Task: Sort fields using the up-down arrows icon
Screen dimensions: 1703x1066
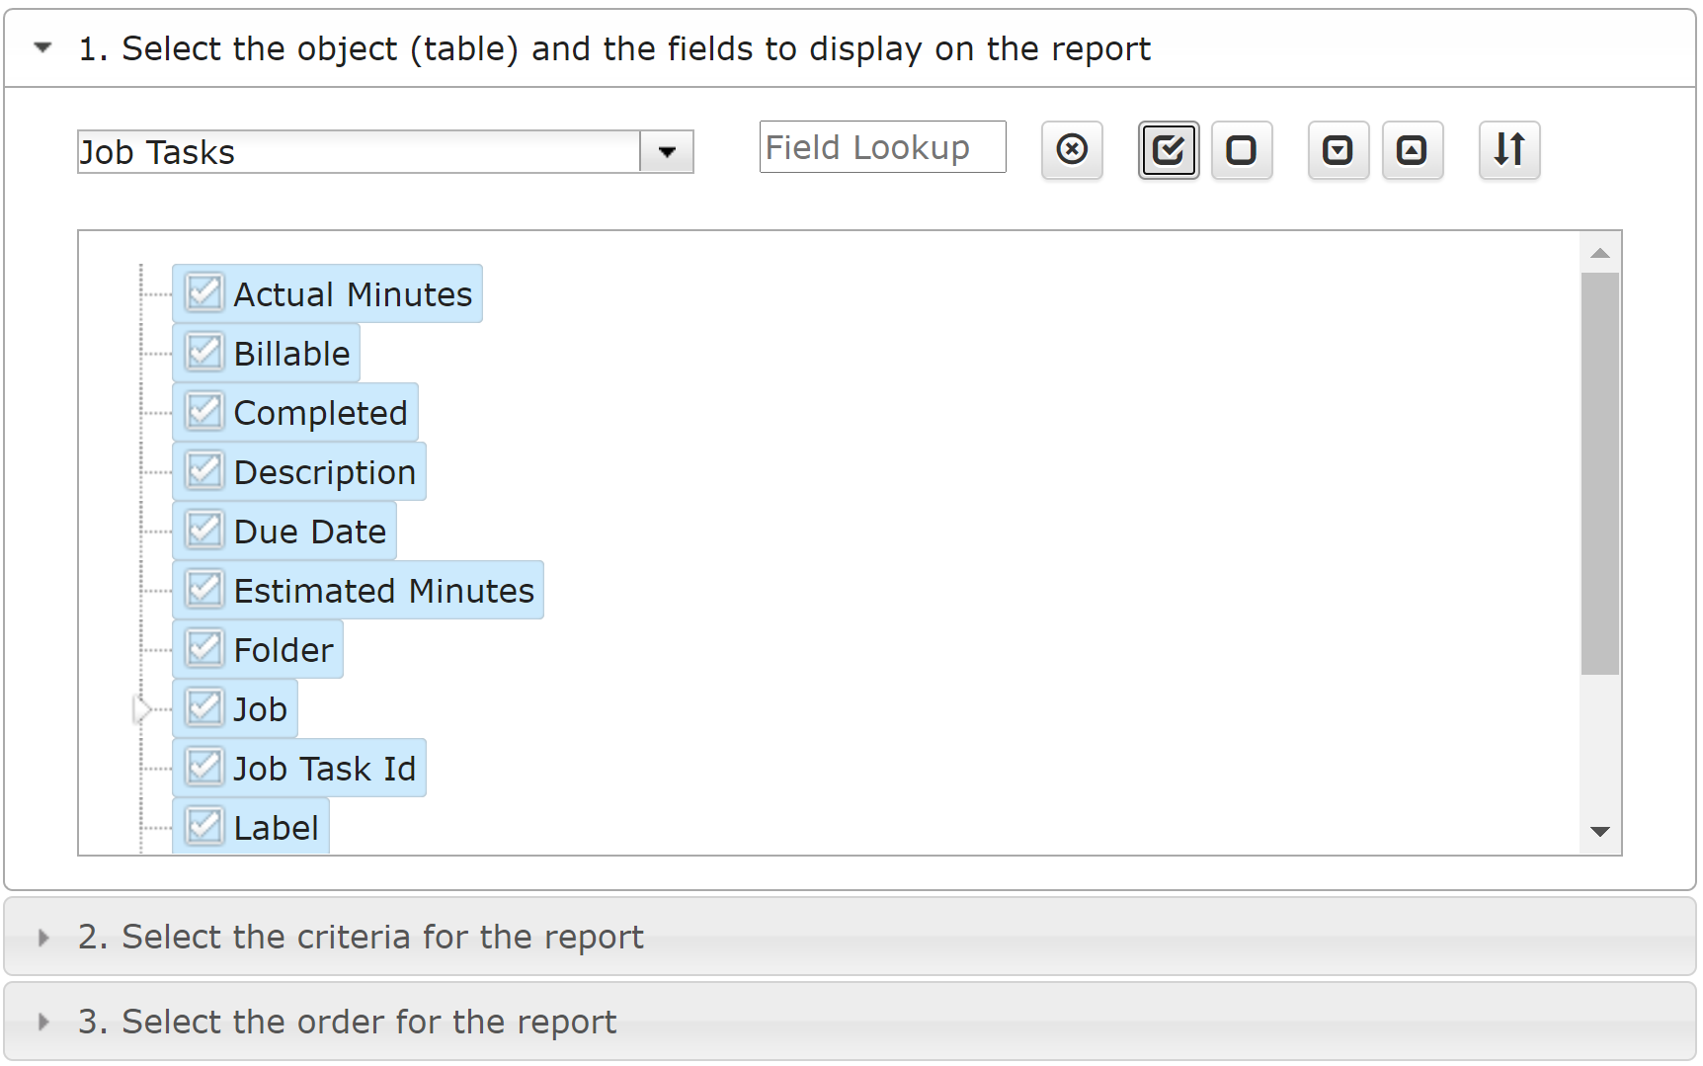Action: tap(1508, 150)
